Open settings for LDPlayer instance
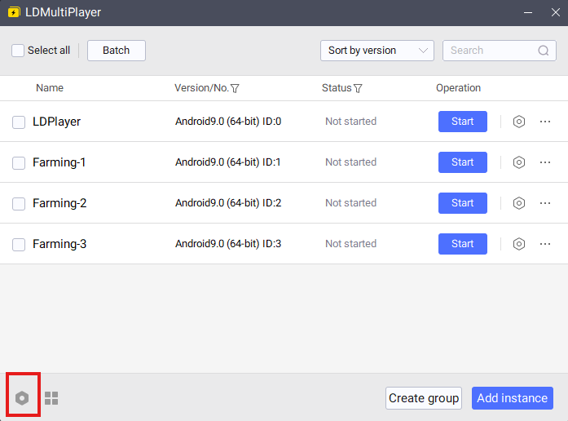 (519, 122)
